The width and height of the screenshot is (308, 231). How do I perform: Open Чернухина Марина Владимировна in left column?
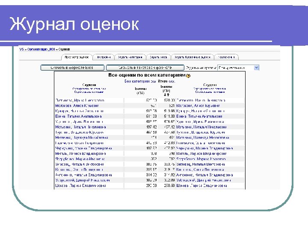(84, 148)
